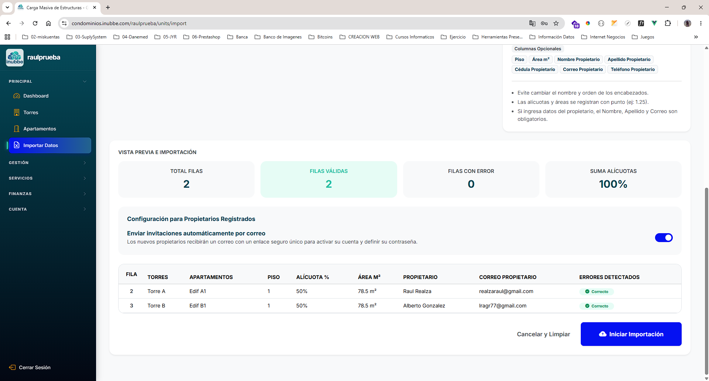This screenshot has height=381, width=709.
Task: Open browser extensions puzzle icon
Action: tap(668, 23)
